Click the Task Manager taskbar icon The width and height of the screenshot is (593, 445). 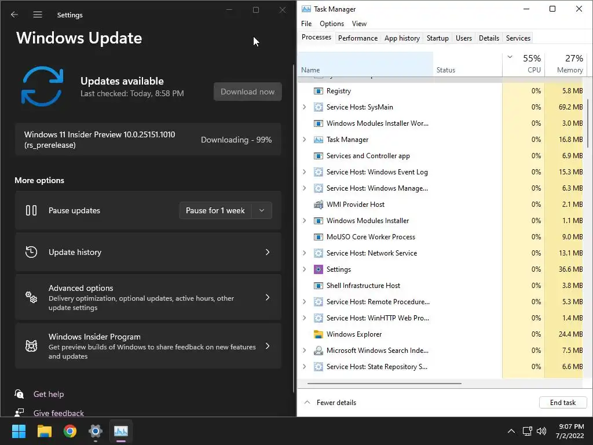[121, 431]
